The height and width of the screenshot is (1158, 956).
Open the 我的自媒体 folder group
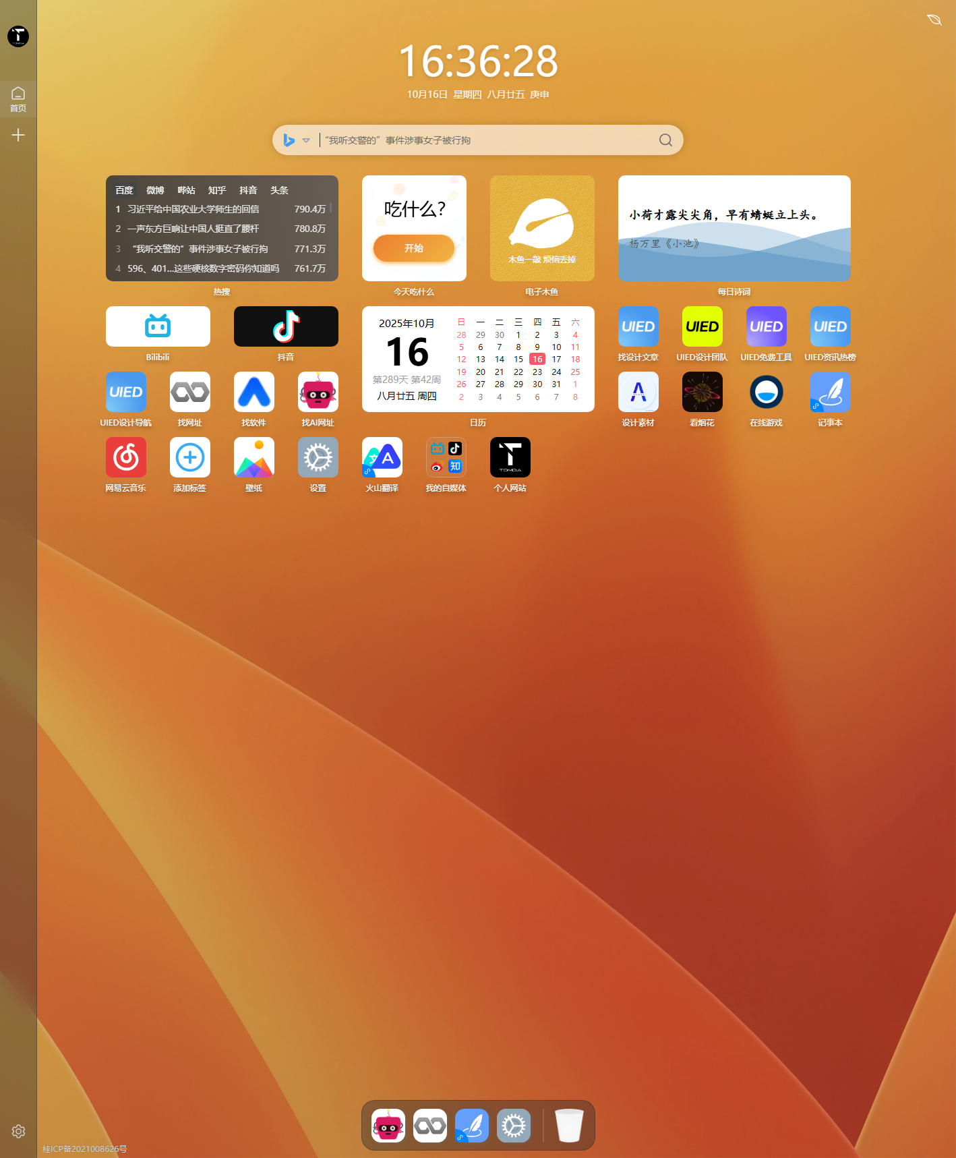click(446, 457)
